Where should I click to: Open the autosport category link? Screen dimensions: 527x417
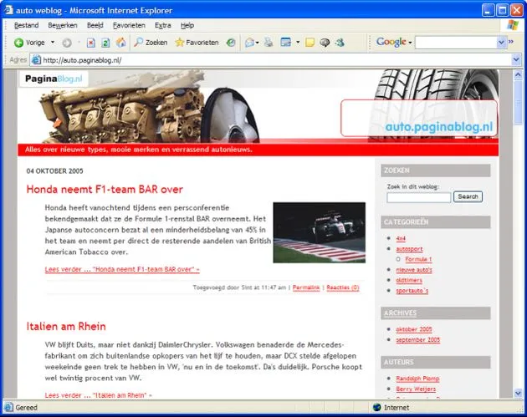click(x=409, y=249)
